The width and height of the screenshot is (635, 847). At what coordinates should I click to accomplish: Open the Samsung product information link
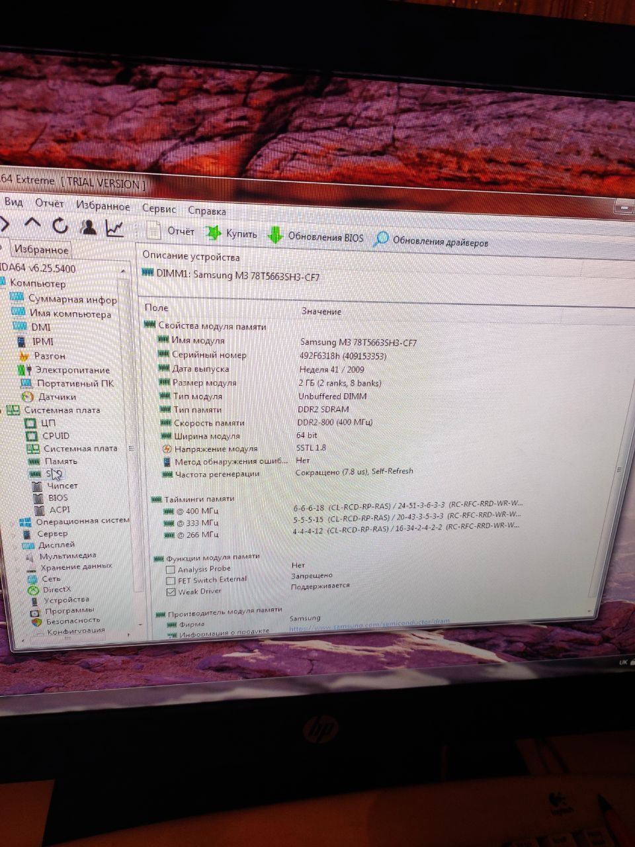coord(369,623)
